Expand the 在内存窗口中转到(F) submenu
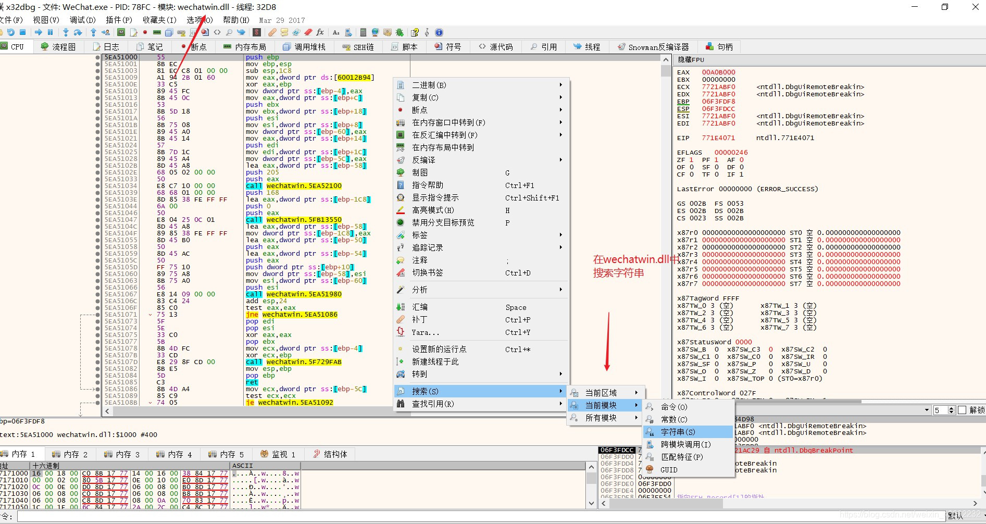The width and height of the screenshot is (986, 524). [x=482, y=122]
